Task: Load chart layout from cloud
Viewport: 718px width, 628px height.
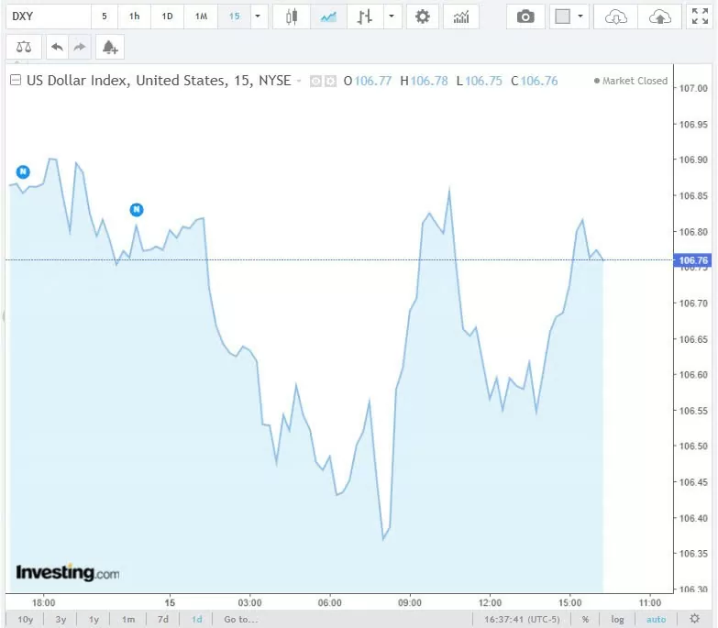Action: [615, 17]
